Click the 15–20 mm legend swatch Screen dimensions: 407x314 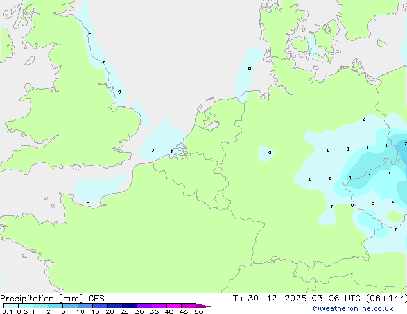[100, 306]
